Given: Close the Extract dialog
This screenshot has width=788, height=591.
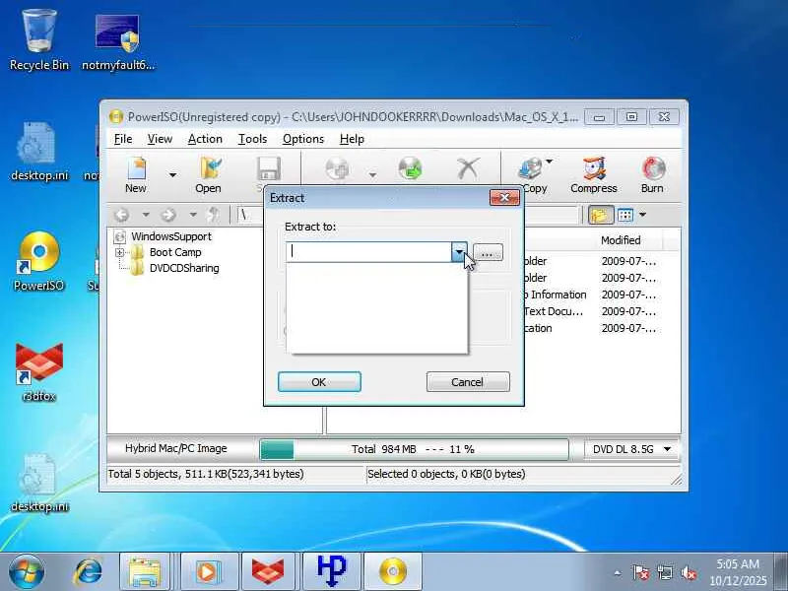Looking at the screenshot, I should [x=504, y=198].
